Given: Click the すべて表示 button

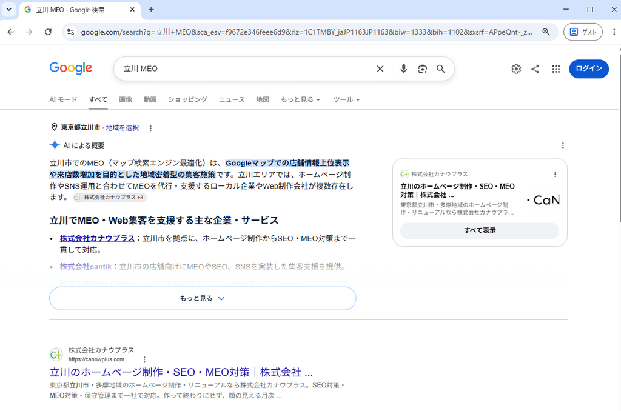Looking at the screenshot, I should [x=480, y=230].
